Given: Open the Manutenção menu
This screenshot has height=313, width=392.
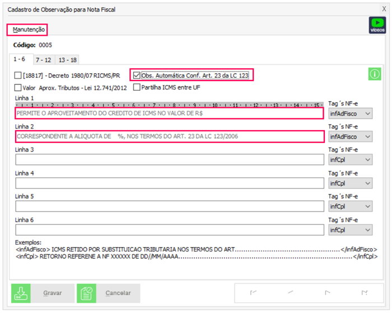Looking at the screenshot, I should (27, 30).
